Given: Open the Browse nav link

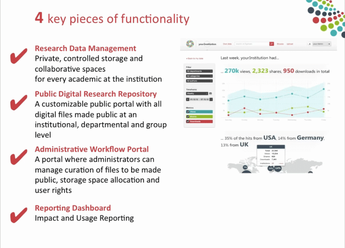Looking at the screenshot, I should [x=280, y=44].
